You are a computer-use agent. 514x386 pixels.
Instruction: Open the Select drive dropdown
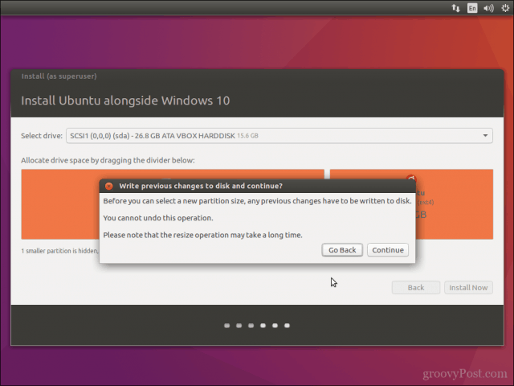[x=279, y=136]
